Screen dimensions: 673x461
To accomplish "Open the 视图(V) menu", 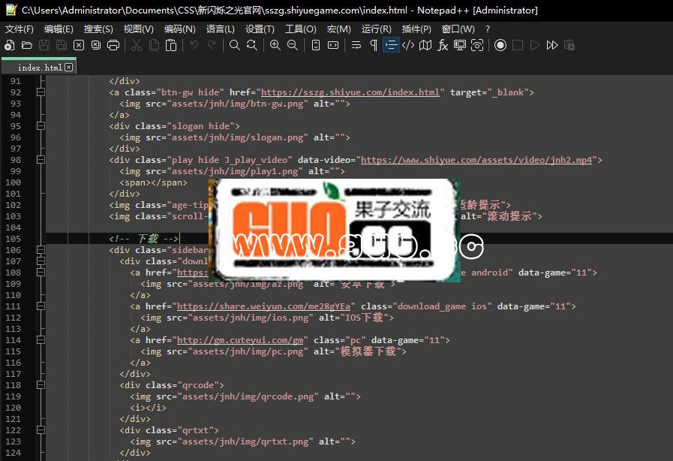I will 139,29.
